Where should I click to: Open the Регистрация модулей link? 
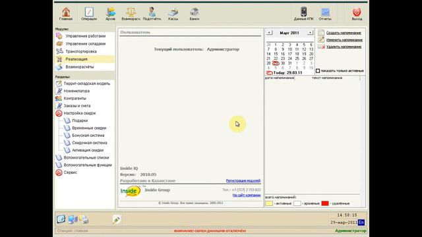243,180
